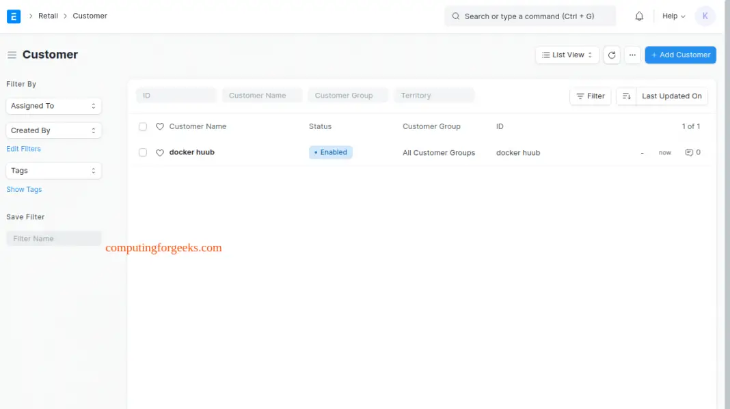Open the Created By filter dropdown
This screenshot has height=409, width=730.
click(53, 130)
